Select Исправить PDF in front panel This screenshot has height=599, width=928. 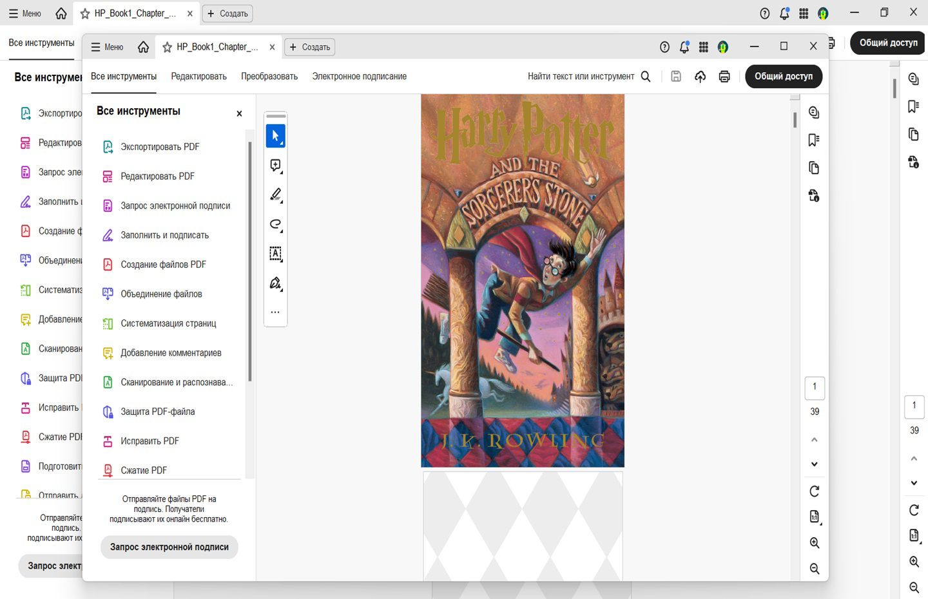(x=150, y=441)
